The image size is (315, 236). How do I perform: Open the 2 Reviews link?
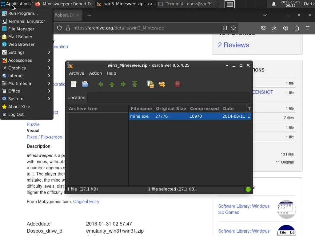point(233,45)
